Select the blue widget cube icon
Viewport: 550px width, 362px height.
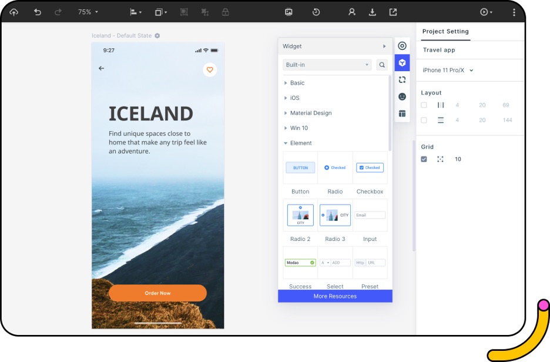(402, 63)
